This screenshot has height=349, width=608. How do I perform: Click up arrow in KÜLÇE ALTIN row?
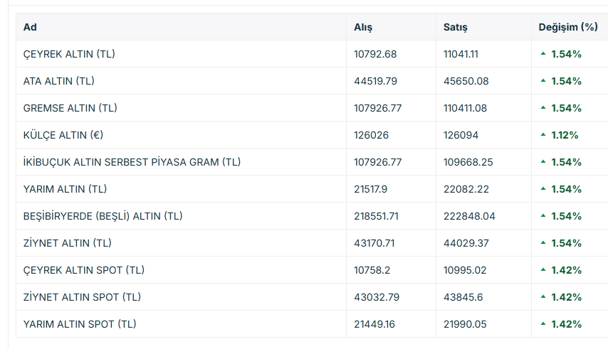[x=543, y=134]
